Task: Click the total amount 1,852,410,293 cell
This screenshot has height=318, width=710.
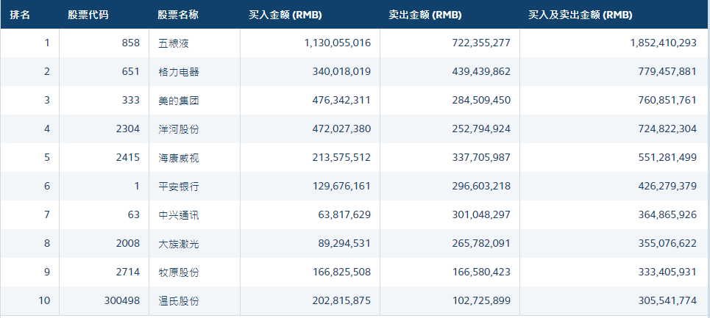Action: click(663, 43)
